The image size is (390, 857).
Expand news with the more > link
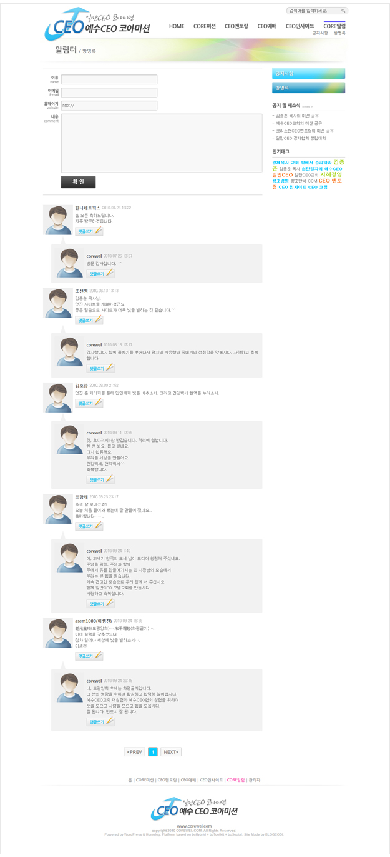coord(308,106)
